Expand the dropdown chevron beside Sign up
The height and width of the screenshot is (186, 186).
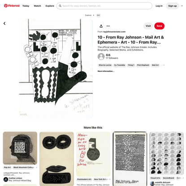pyautogui.click(x=182, y=6)
